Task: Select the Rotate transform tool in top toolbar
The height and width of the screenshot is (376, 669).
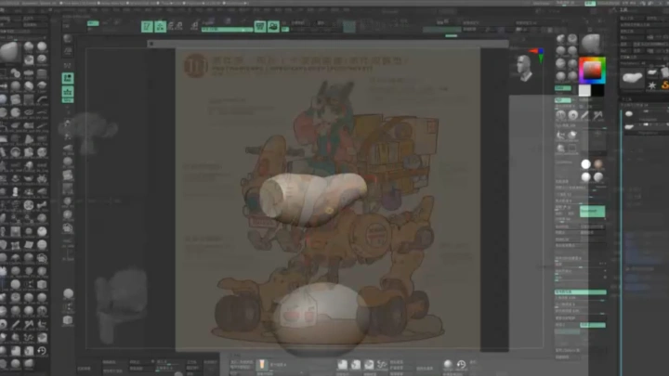Action: tap(194, 26)
